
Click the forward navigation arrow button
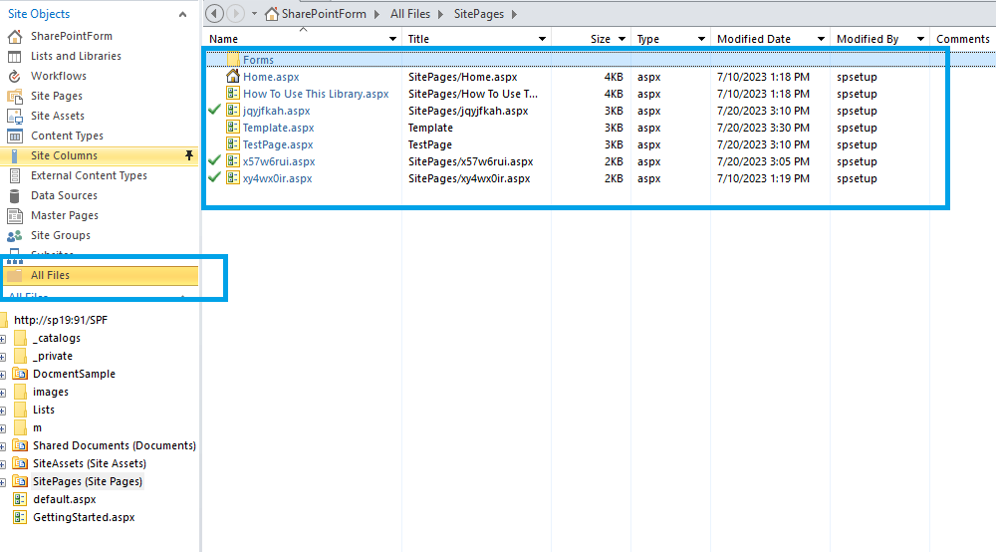coord(236,13)
